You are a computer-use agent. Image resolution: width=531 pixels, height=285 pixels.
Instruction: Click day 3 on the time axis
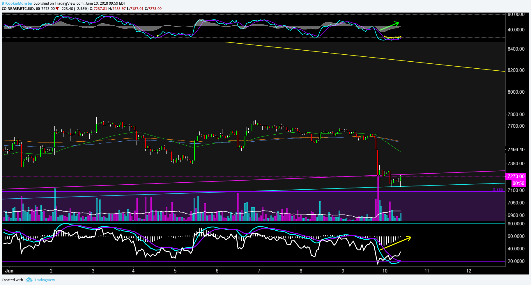93,271
